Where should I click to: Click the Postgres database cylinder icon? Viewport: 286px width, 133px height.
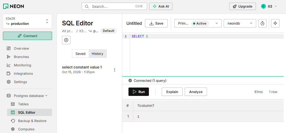9,96
